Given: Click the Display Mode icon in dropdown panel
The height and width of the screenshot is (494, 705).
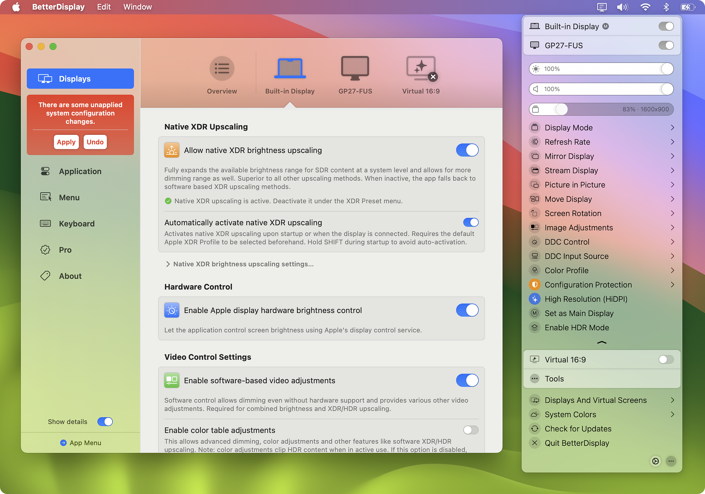Looking at the screenshot, I should click(535, 128).
